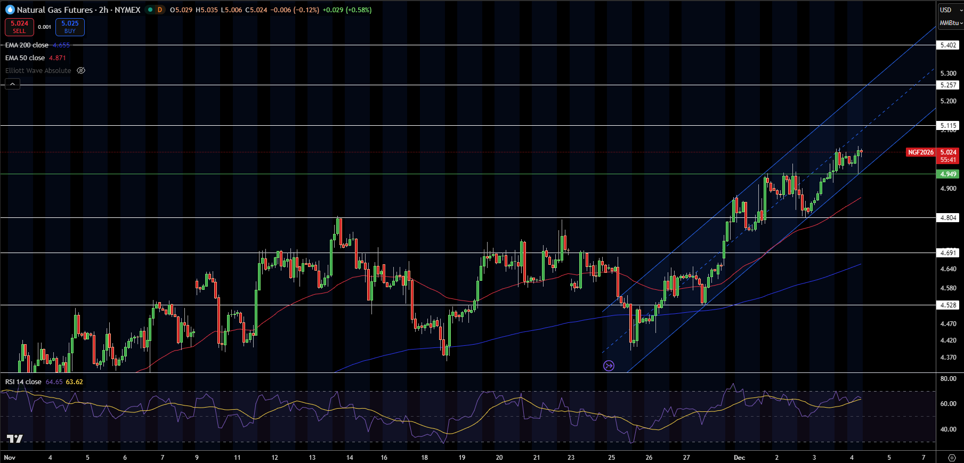
Task: Select the EMA 200 close legend
Action: 27,45
